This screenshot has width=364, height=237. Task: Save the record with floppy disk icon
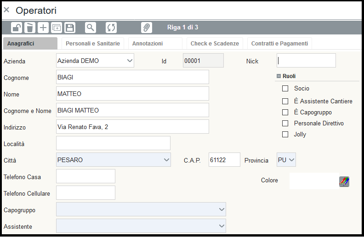69,28
